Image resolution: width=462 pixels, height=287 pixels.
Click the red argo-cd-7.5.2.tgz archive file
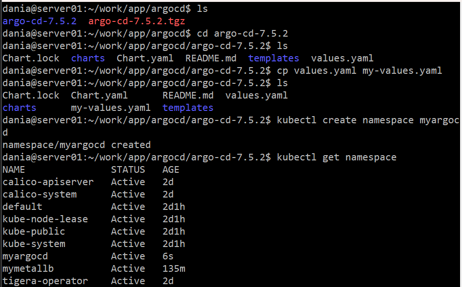(x=137, y=21)
